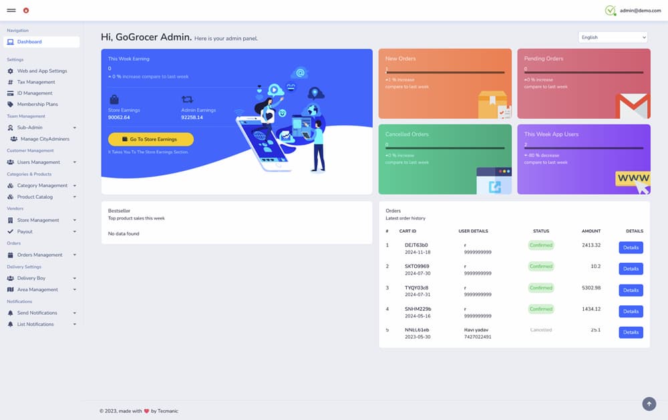Open Manage CityAdminers
Screen dimensions: 668x420
coord(41,139)
